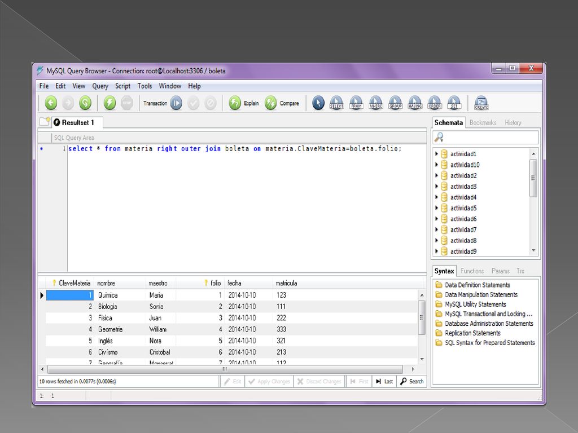578x433 pixels.
Task: Open the Query menu
Action: click(100, 86)
